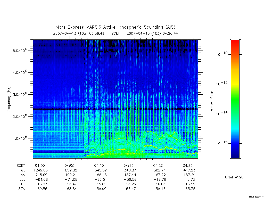The width and height of the screenshot is (264, 198).
Task: Select the 04:00 time axis marker
Action: click(40, 166)
